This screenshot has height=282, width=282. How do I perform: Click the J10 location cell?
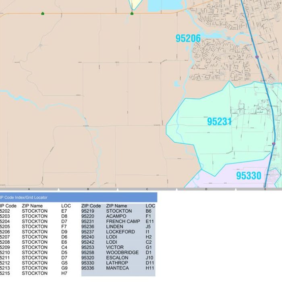[149, 258]
